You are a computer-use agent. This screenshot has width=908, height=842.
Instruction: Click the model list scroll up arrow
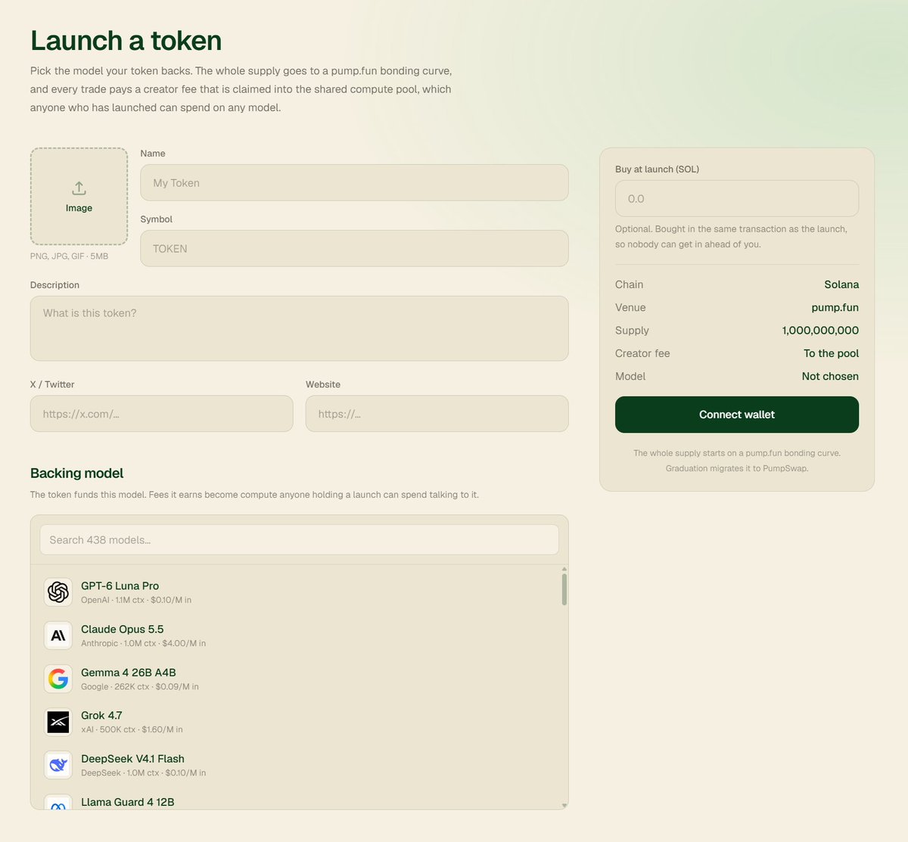(x=564, y=568)
